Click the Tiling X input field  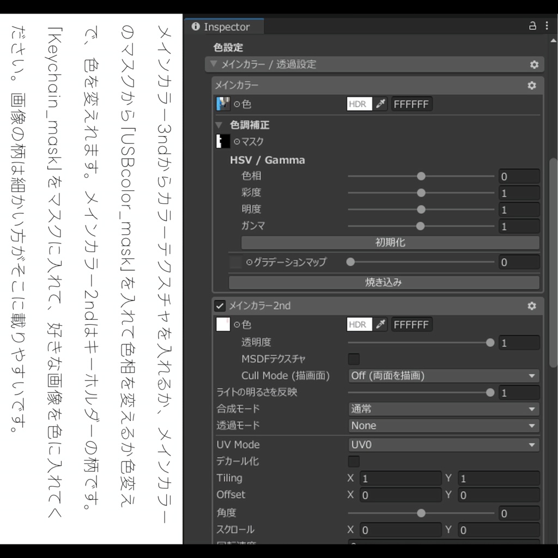(401, 478)
